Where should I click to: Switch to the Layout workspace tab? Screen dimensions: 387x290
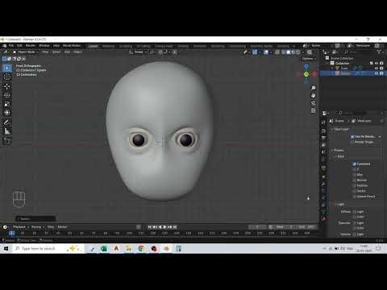pos(93,46)
